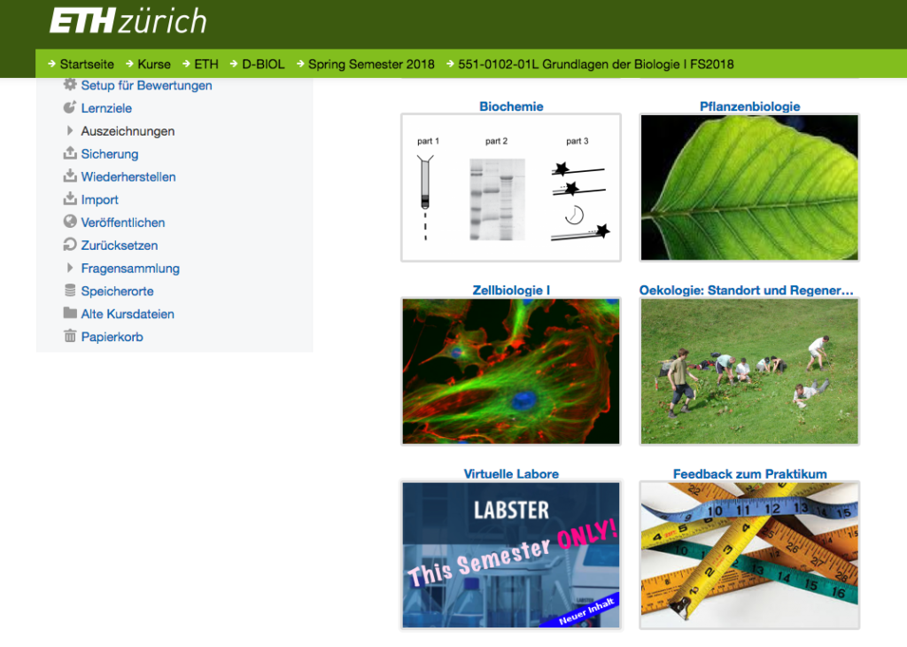Click the measuring tapes Feedback thumbnail
The width and height of the screenshot is (907, 647).
(x=749, y=555)
